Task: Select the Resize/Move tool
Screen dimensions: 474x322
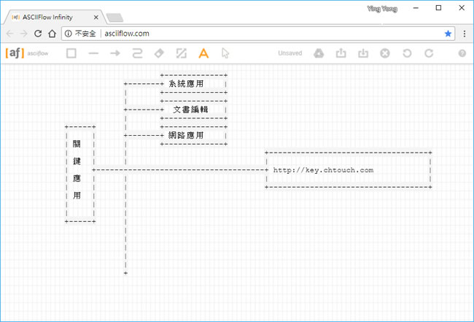Action: point(182,53)
